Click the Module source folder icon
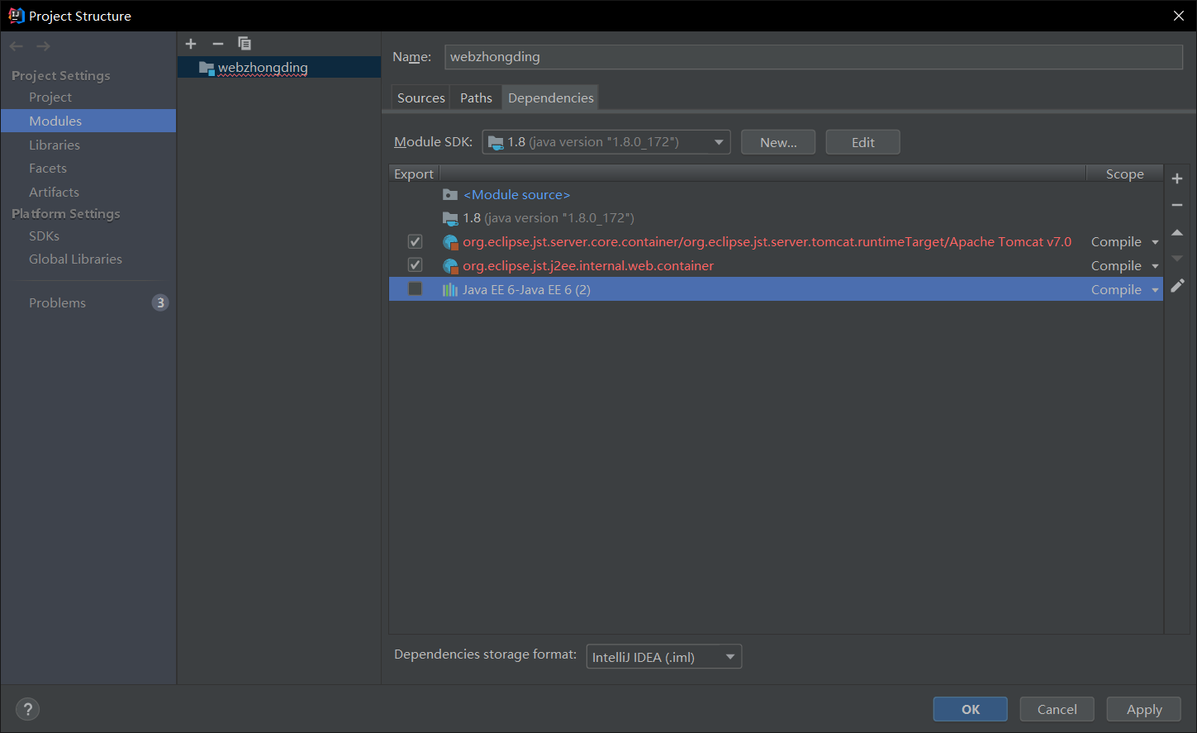The height and width of the screenshot is (733, 1197). point(450,195)
